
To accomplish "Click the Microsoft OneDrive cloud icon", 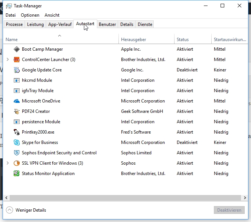I will 17,101.
